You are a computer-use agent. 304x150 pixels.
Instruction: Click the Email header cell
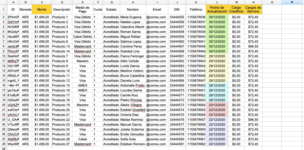click(x=157, y=9)
